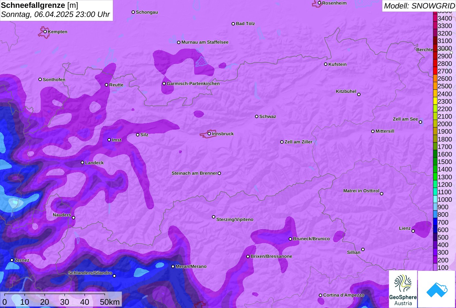This screenshot has height=308, width=456.
Task: Select the "Bruneck/Brunico" label
Action: pos(311,239)
